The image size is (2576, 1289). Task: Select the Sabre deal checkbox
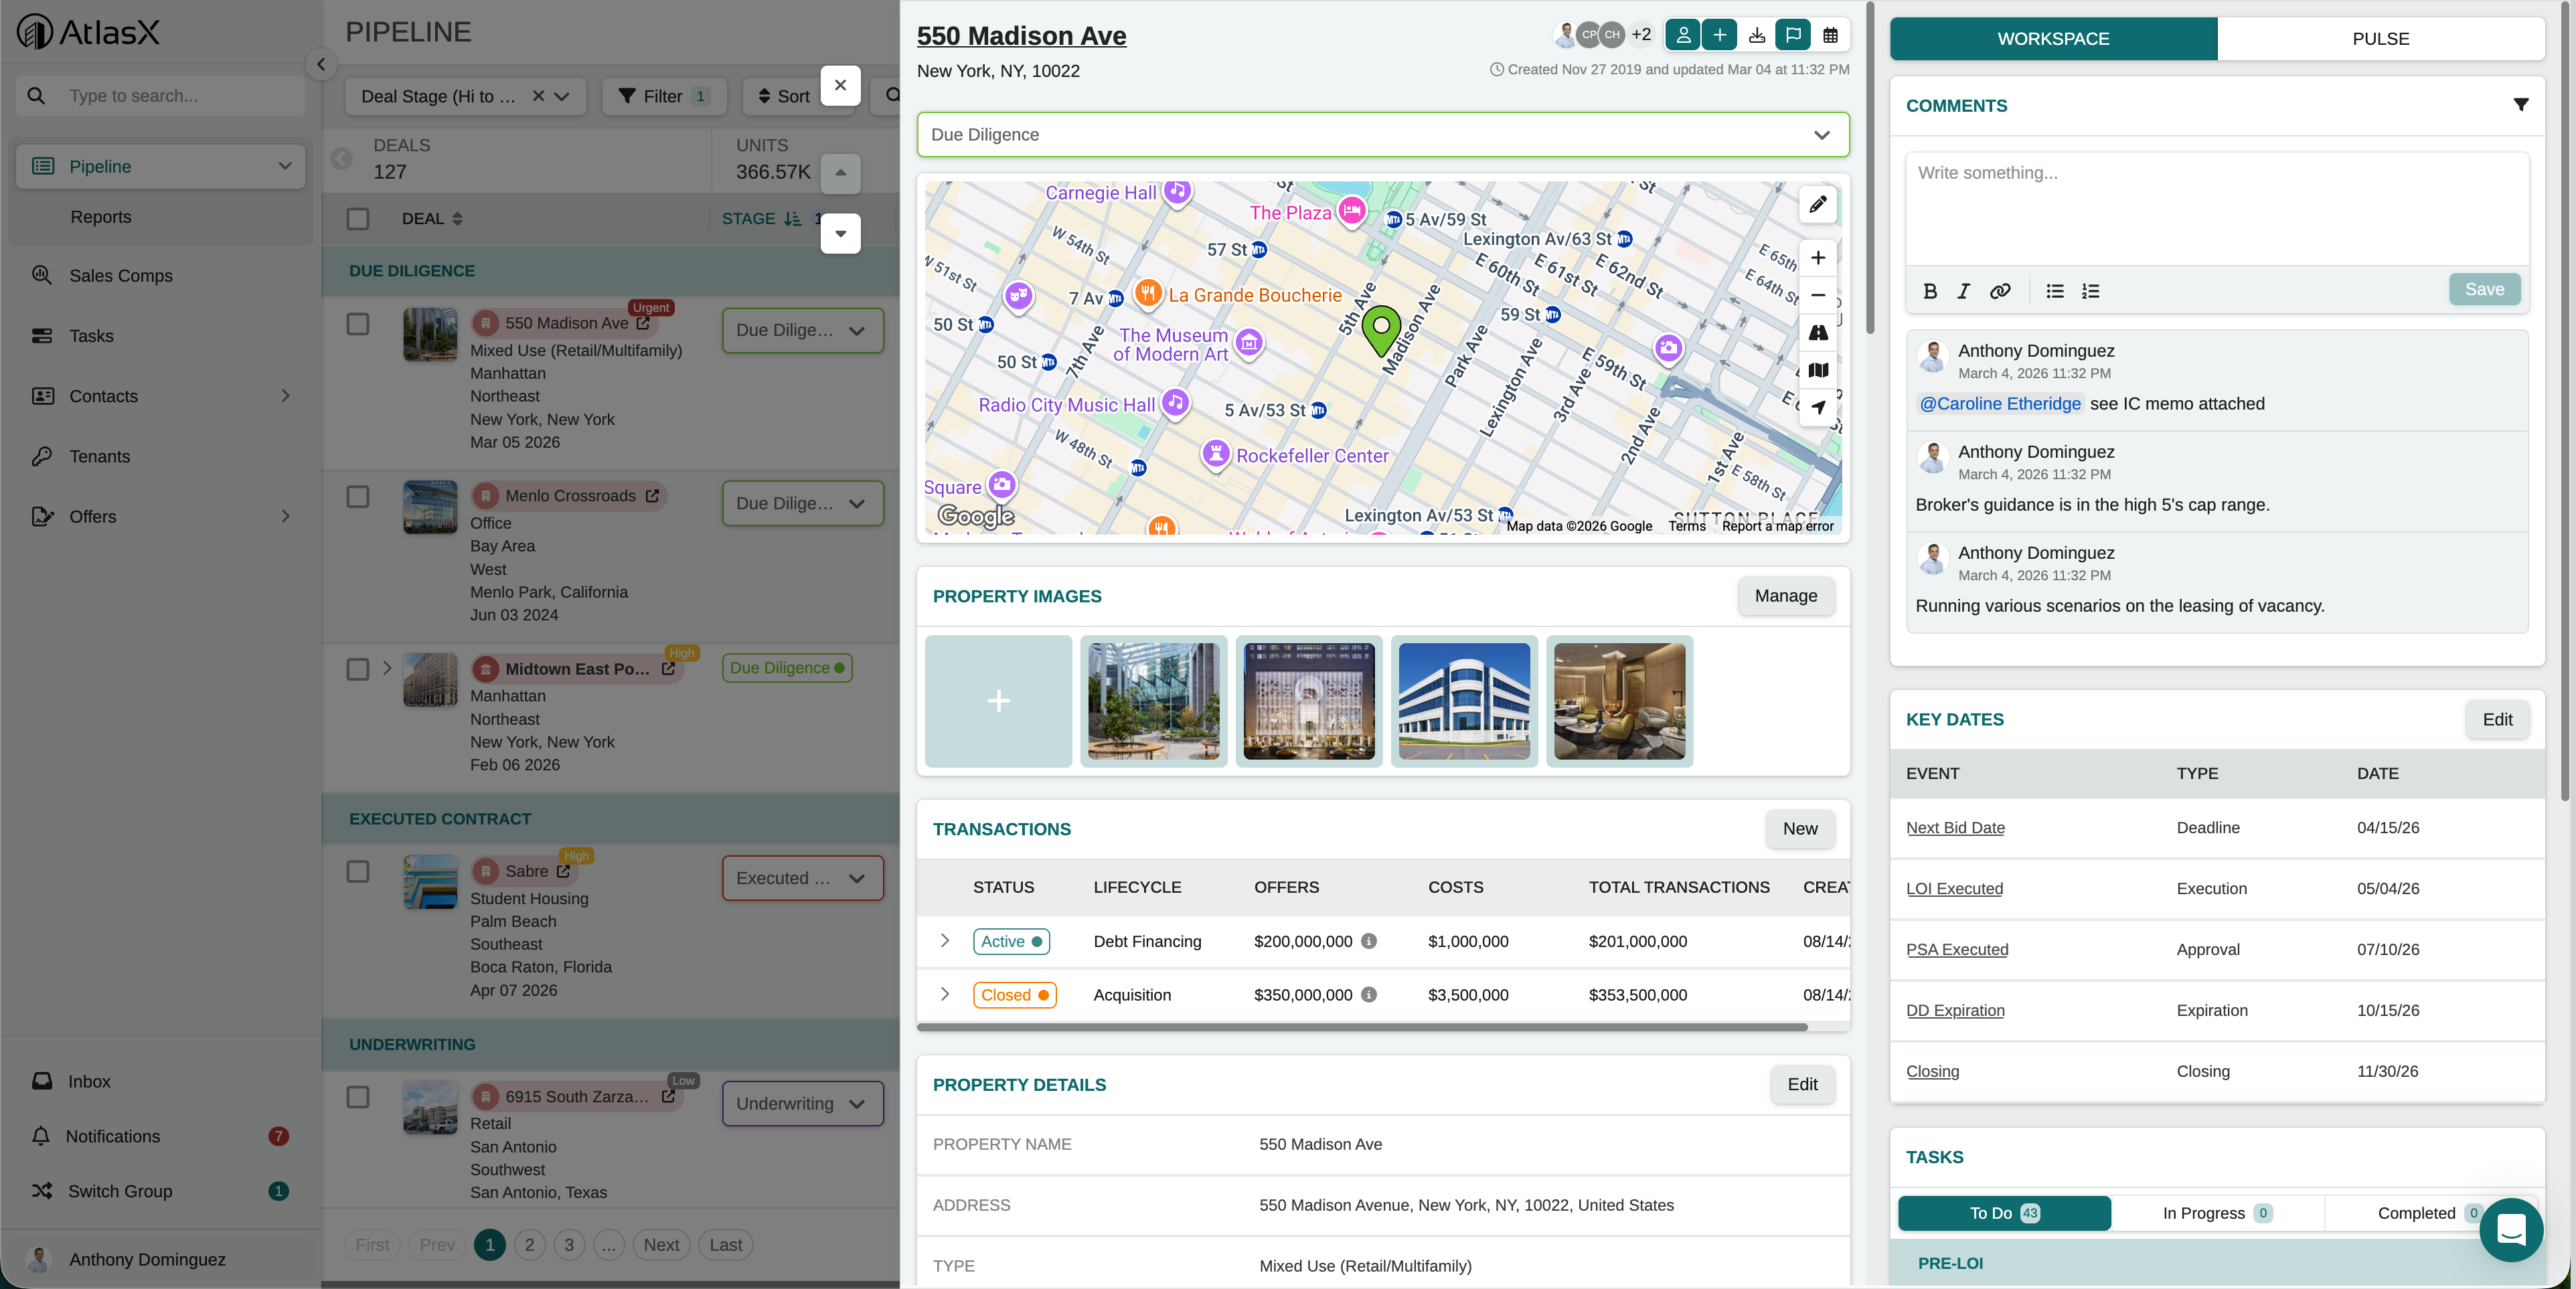[x=357, y=872]
